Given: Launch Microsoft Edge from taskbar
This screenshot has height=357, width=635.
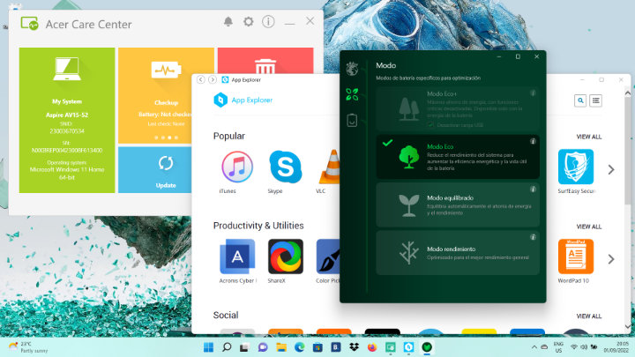Looking at the screenshot, I should click(x=299, y=347).
